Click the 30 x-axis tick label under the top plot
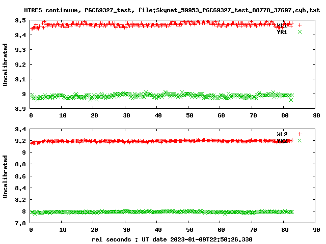Image resolution: width=326 pixels, height=244 pixels. [x=126, y=115]
